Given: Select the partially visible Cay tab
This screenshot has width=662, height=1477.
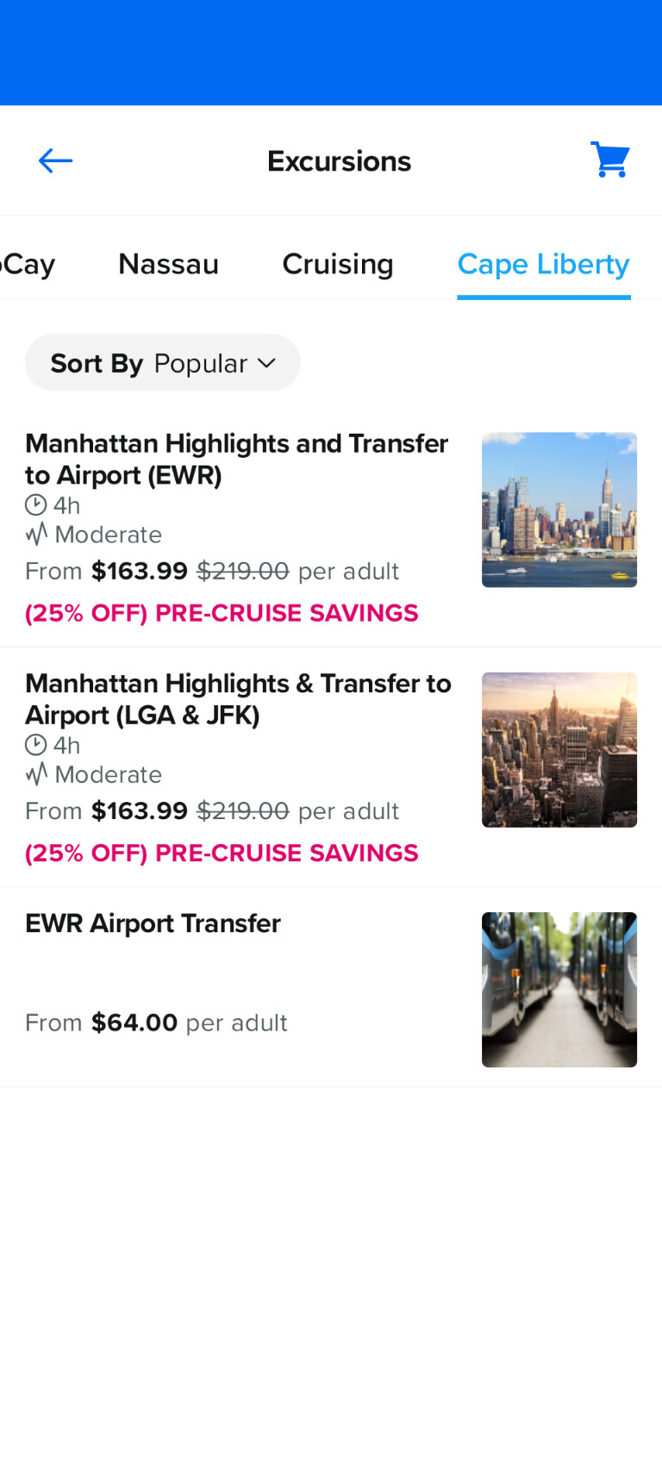Looking at the screenshot, I should tap(28, 264).
